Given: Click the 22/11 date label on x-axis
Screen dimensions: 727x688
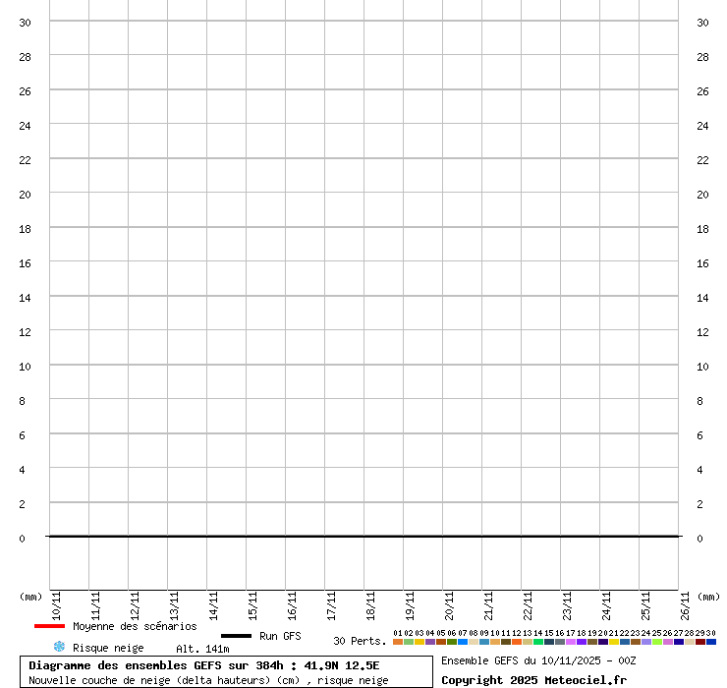Looking at the screenshot, I should click(528, 602).
